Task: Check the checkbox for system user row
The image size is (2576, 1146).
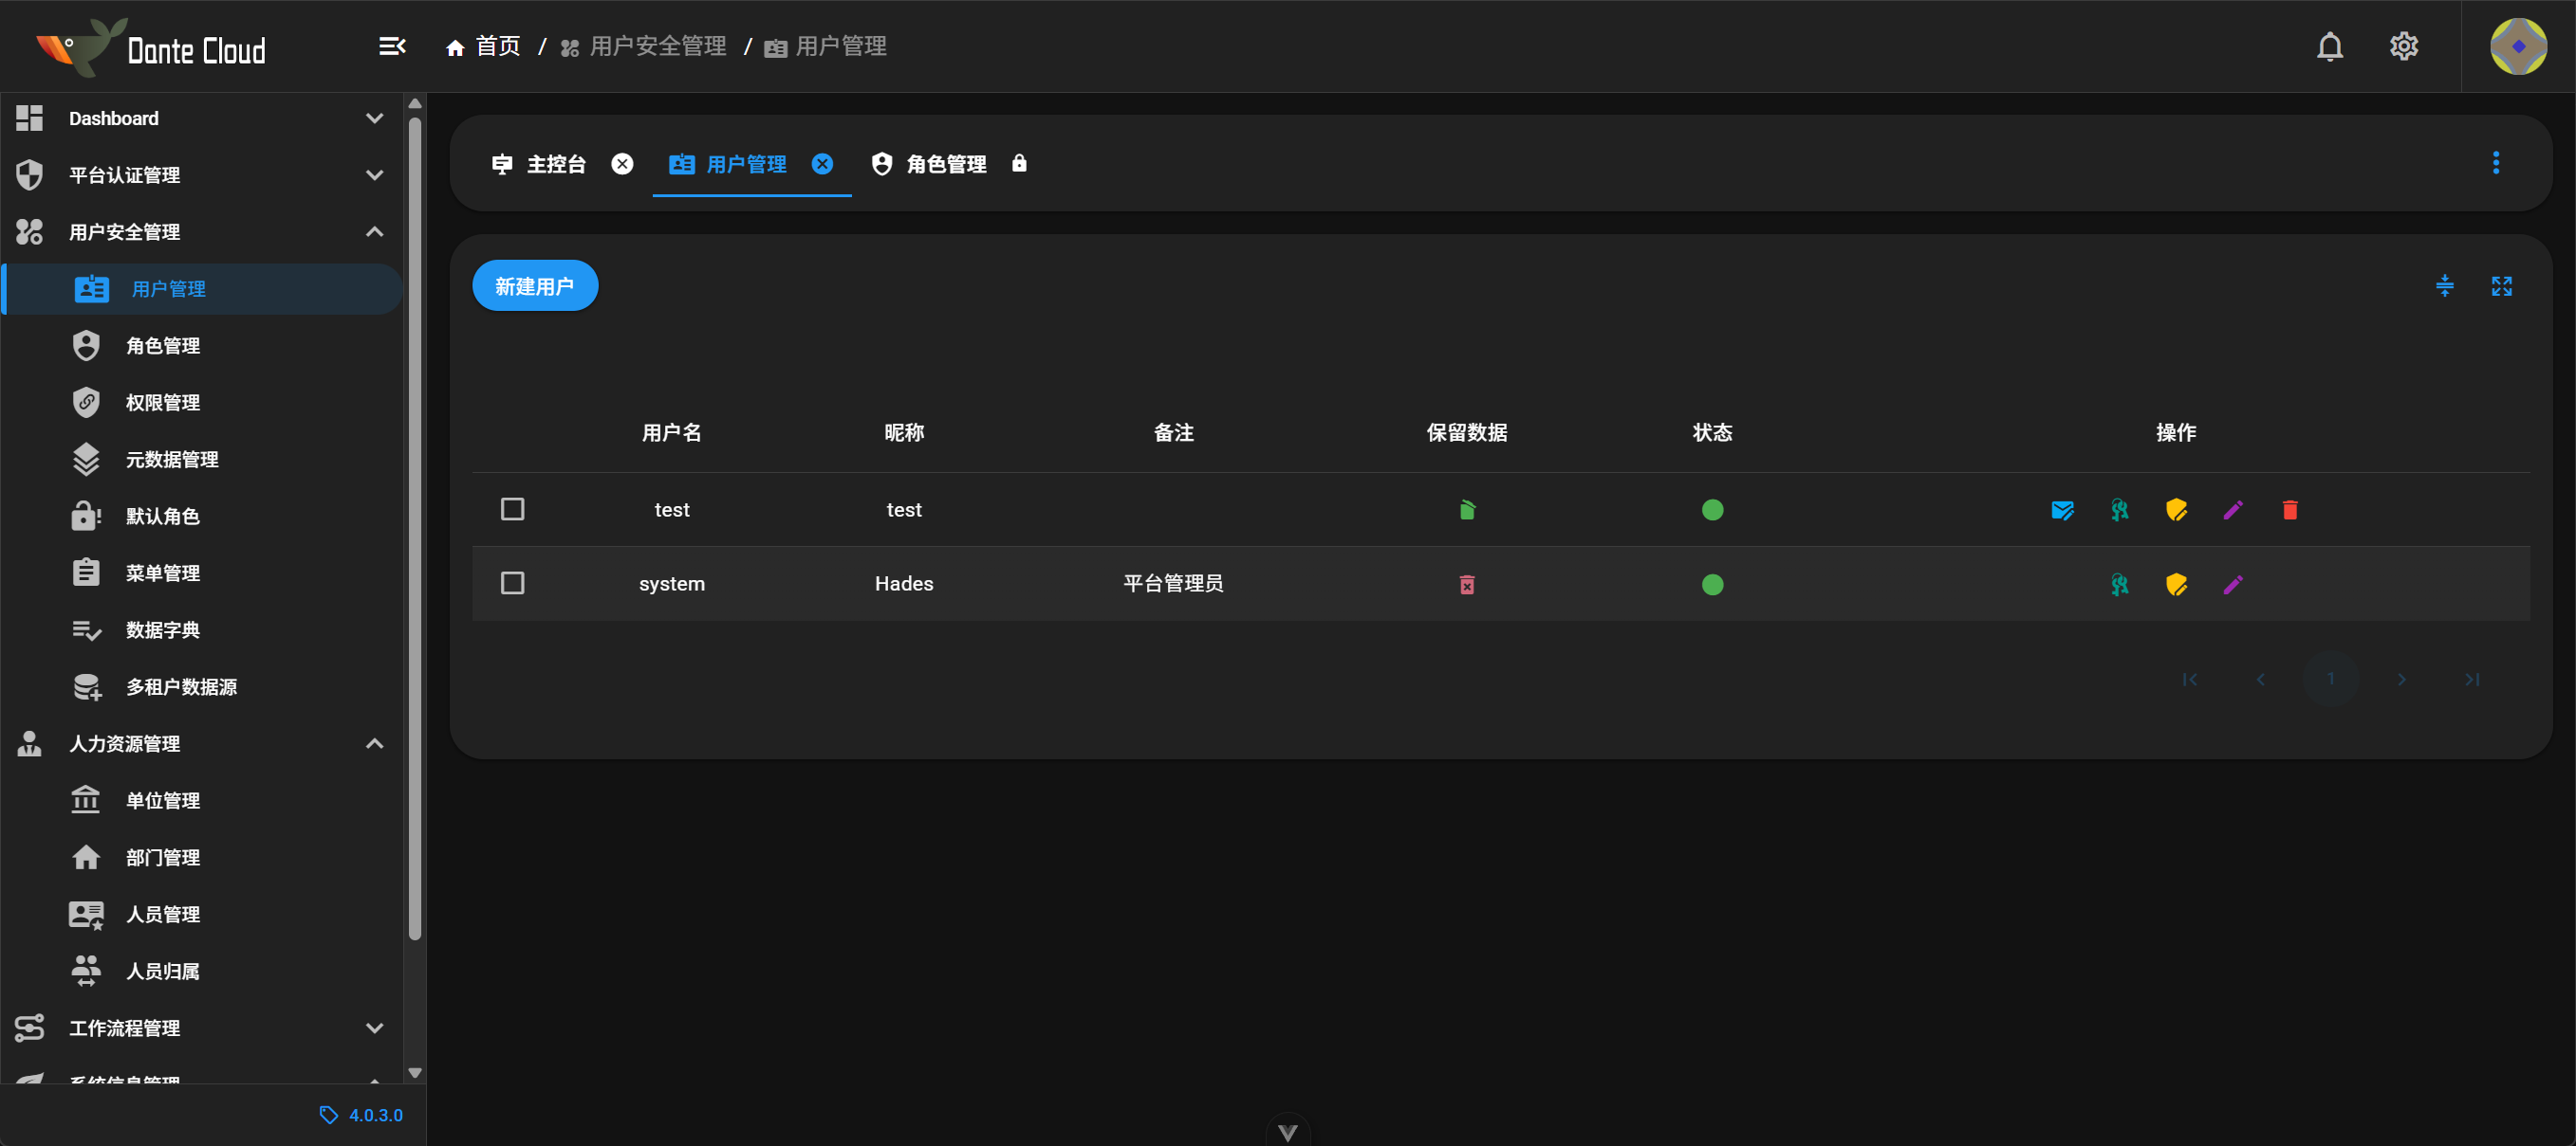Action: (512, 584)
